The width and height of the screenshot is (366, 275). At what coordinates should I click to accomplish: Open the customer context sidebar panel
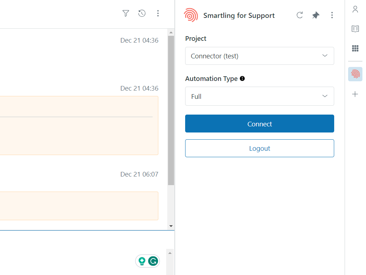pos(355,9)
